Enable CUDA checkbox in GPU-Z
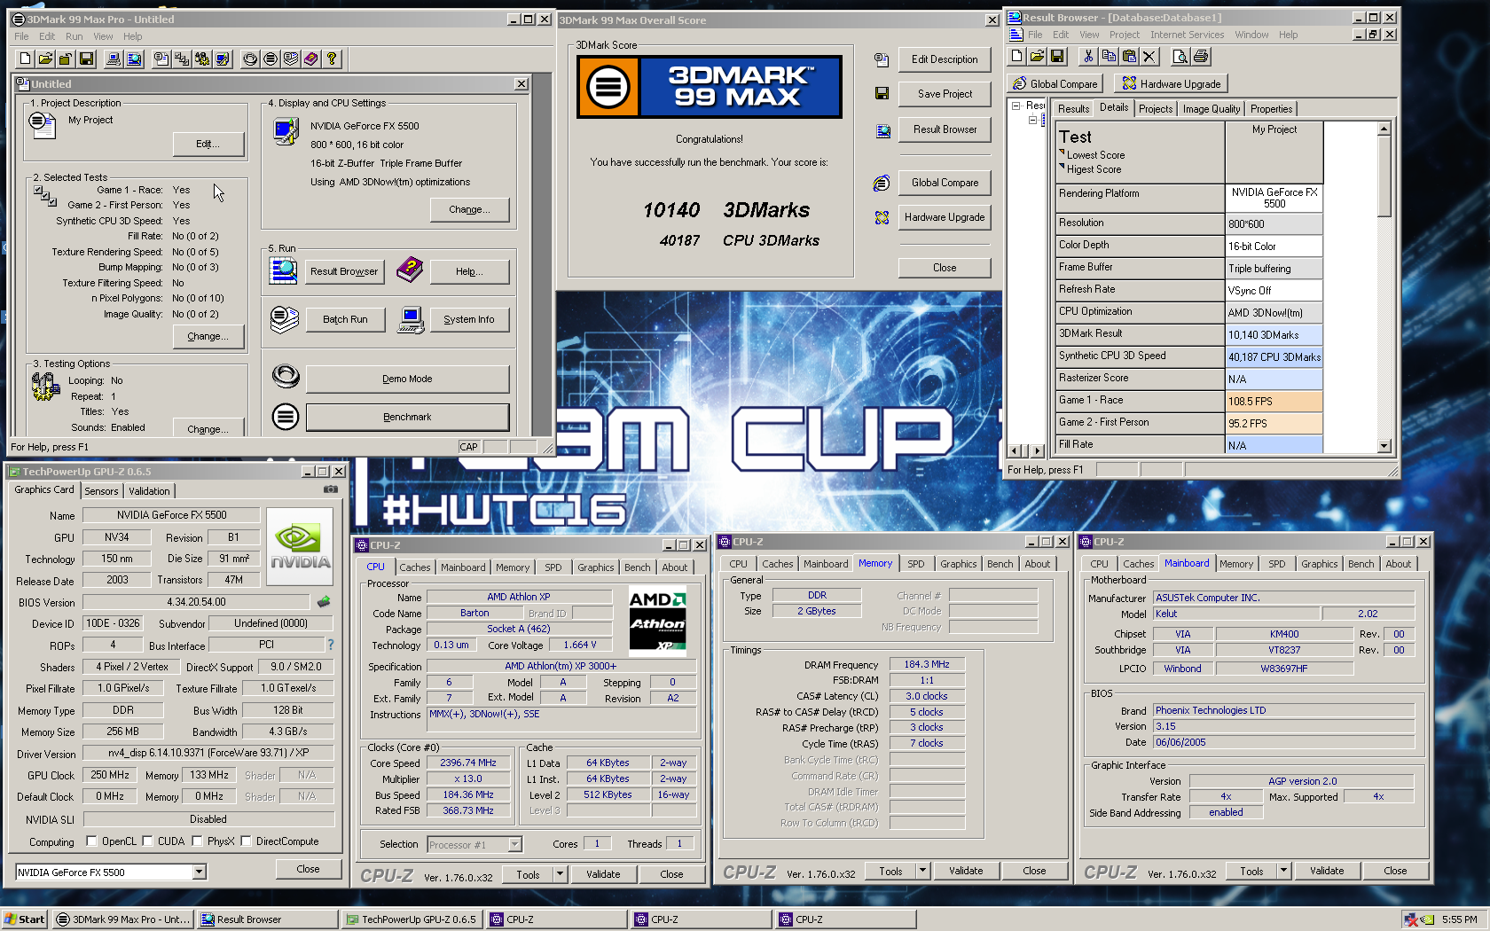 [147, 841]
